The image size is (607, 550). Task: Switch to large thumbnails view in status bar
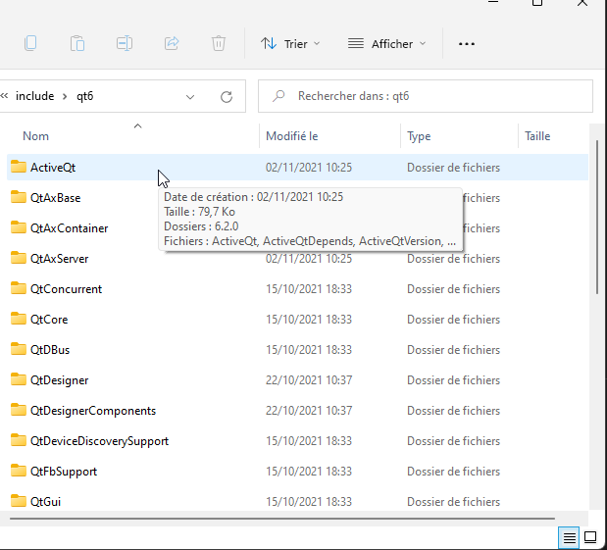(x=590, y=537)
